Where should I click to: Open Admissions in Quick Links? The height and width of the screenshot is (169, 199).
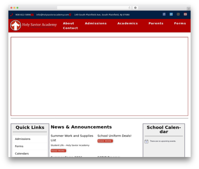(x=30, y=139)
